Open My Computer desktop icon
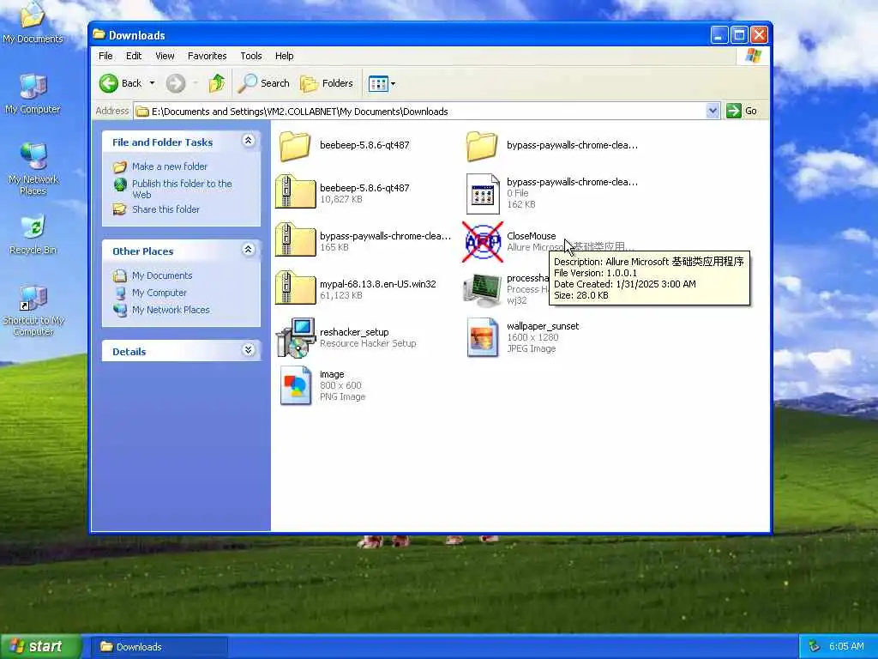 (33, 94)
